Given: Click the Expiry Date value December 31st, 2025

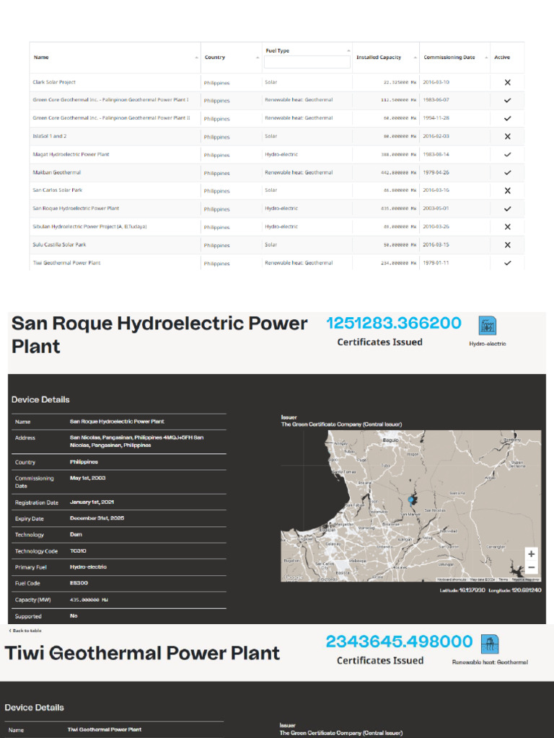Looking at the screenshot, I should 97,518.
